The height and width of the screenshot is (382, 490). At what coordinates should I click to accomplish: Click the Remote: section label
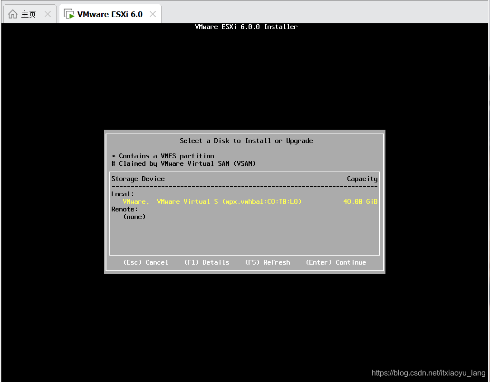[125, 209]
